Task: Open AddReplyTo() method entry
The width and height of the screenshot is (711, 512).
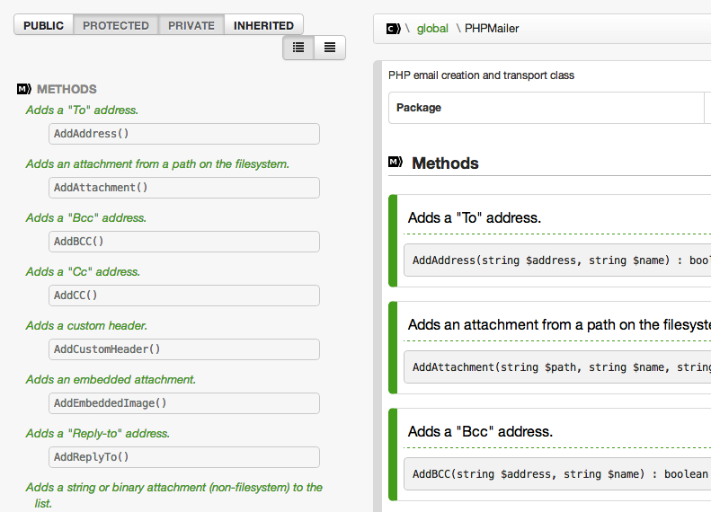Action: pos(184,457)
